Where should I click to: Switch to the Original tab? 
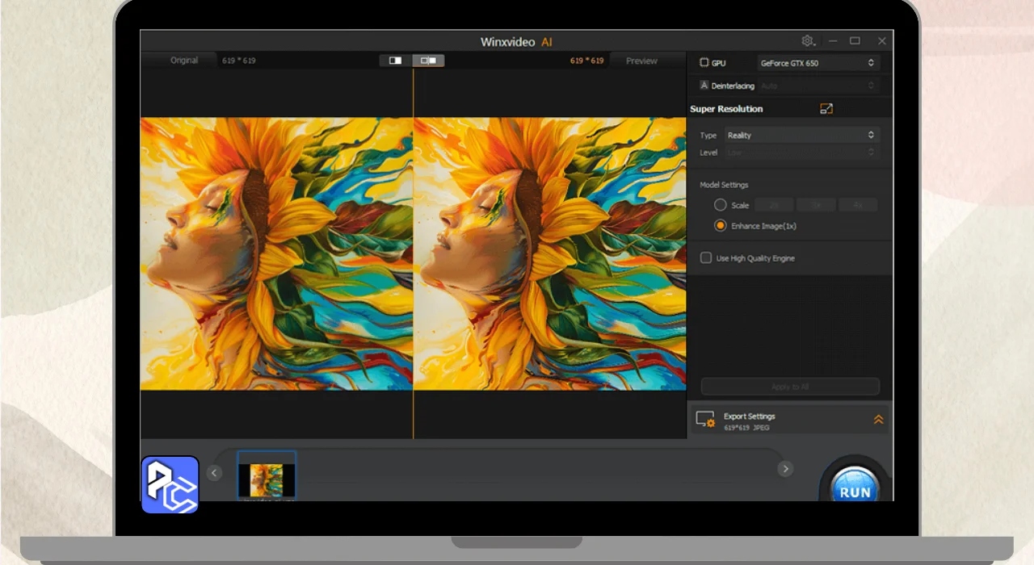click(x=184, y=61)
